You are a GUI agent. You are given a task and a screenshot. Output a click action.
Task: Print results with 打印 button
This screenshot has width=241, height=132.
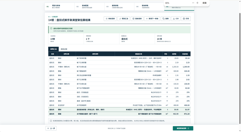pos(186,19)
